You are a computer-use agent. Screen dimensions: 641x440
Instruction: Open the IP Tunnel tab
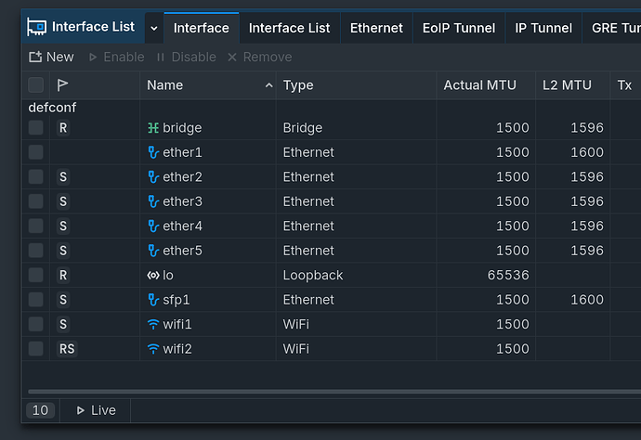543,28
